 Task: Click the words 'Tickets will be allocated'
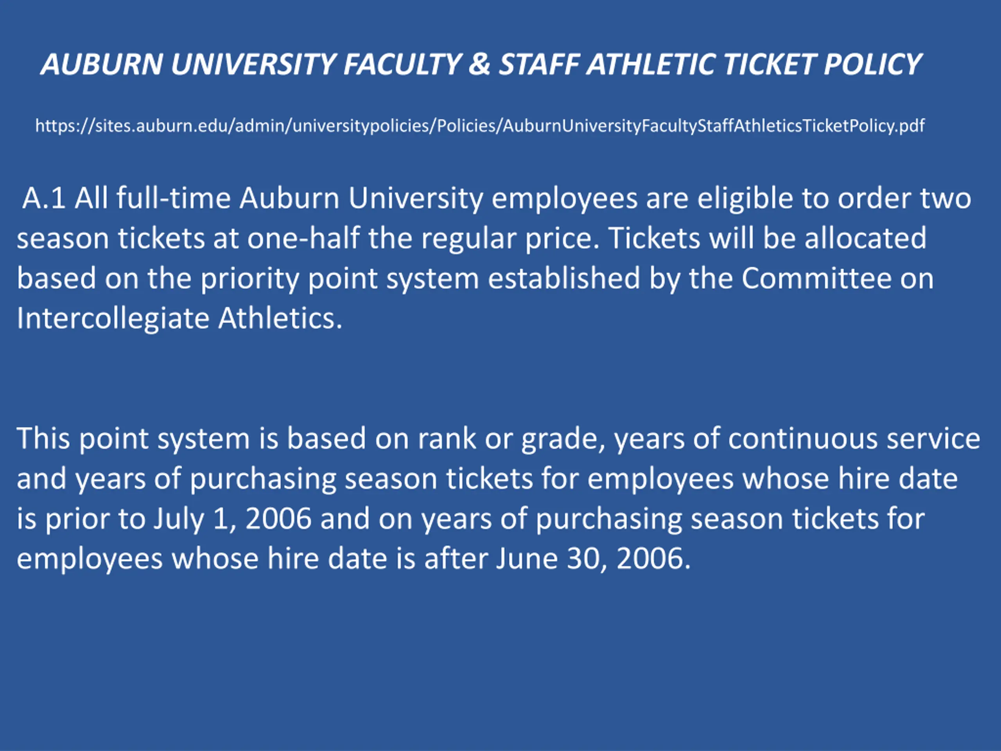[x=767, y=239]
